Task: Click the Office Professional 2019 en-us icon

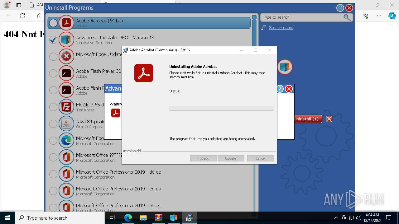Action: 66,191
